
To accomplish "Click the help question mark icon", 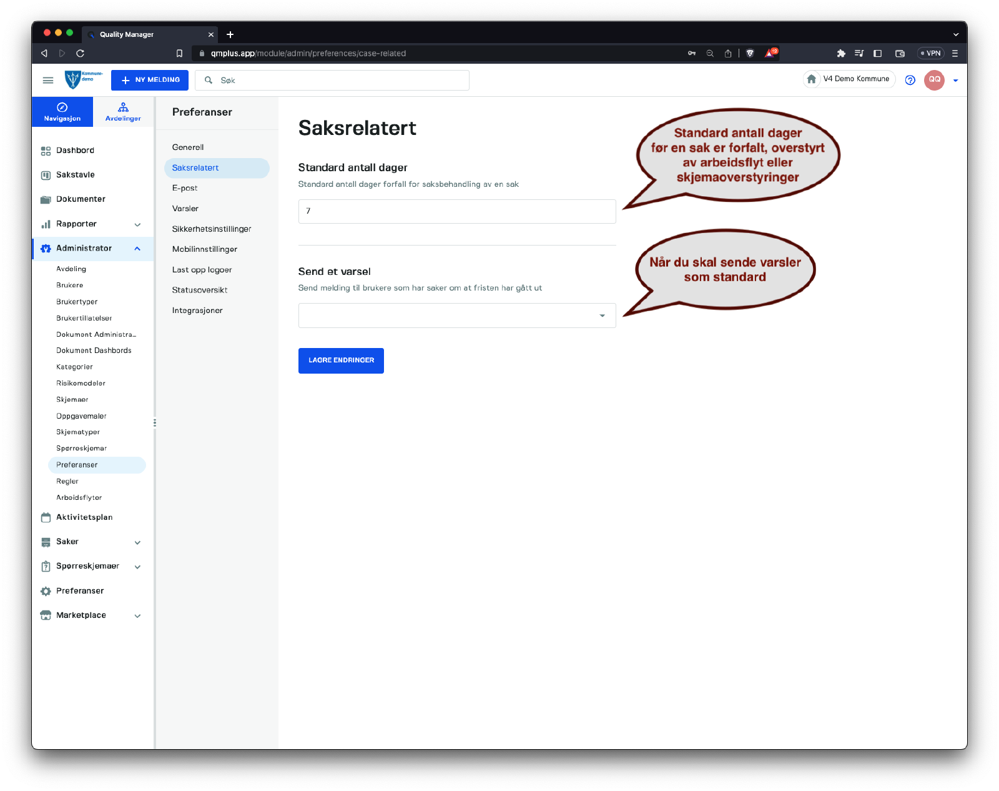I will tap(910, 80).
